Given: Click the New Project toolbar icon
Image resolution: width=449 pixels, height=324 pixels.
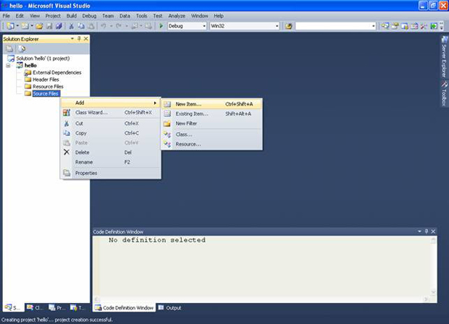Looking at the screenshot, I should click(10, 26).
